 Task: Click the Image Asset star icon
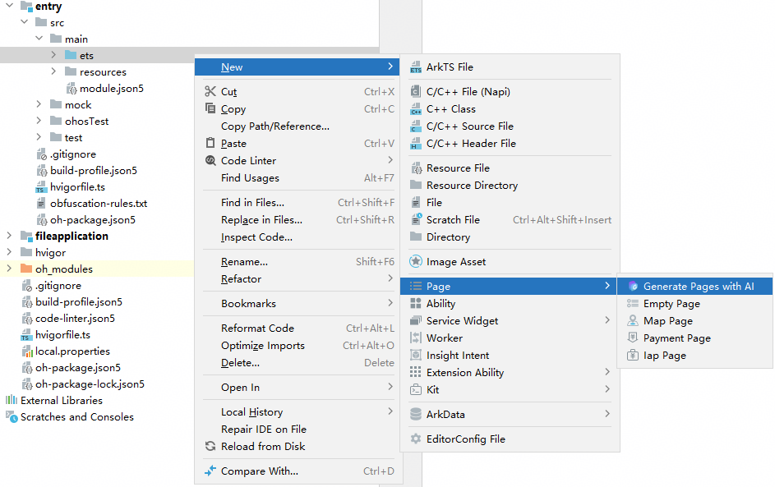point(416,262)
